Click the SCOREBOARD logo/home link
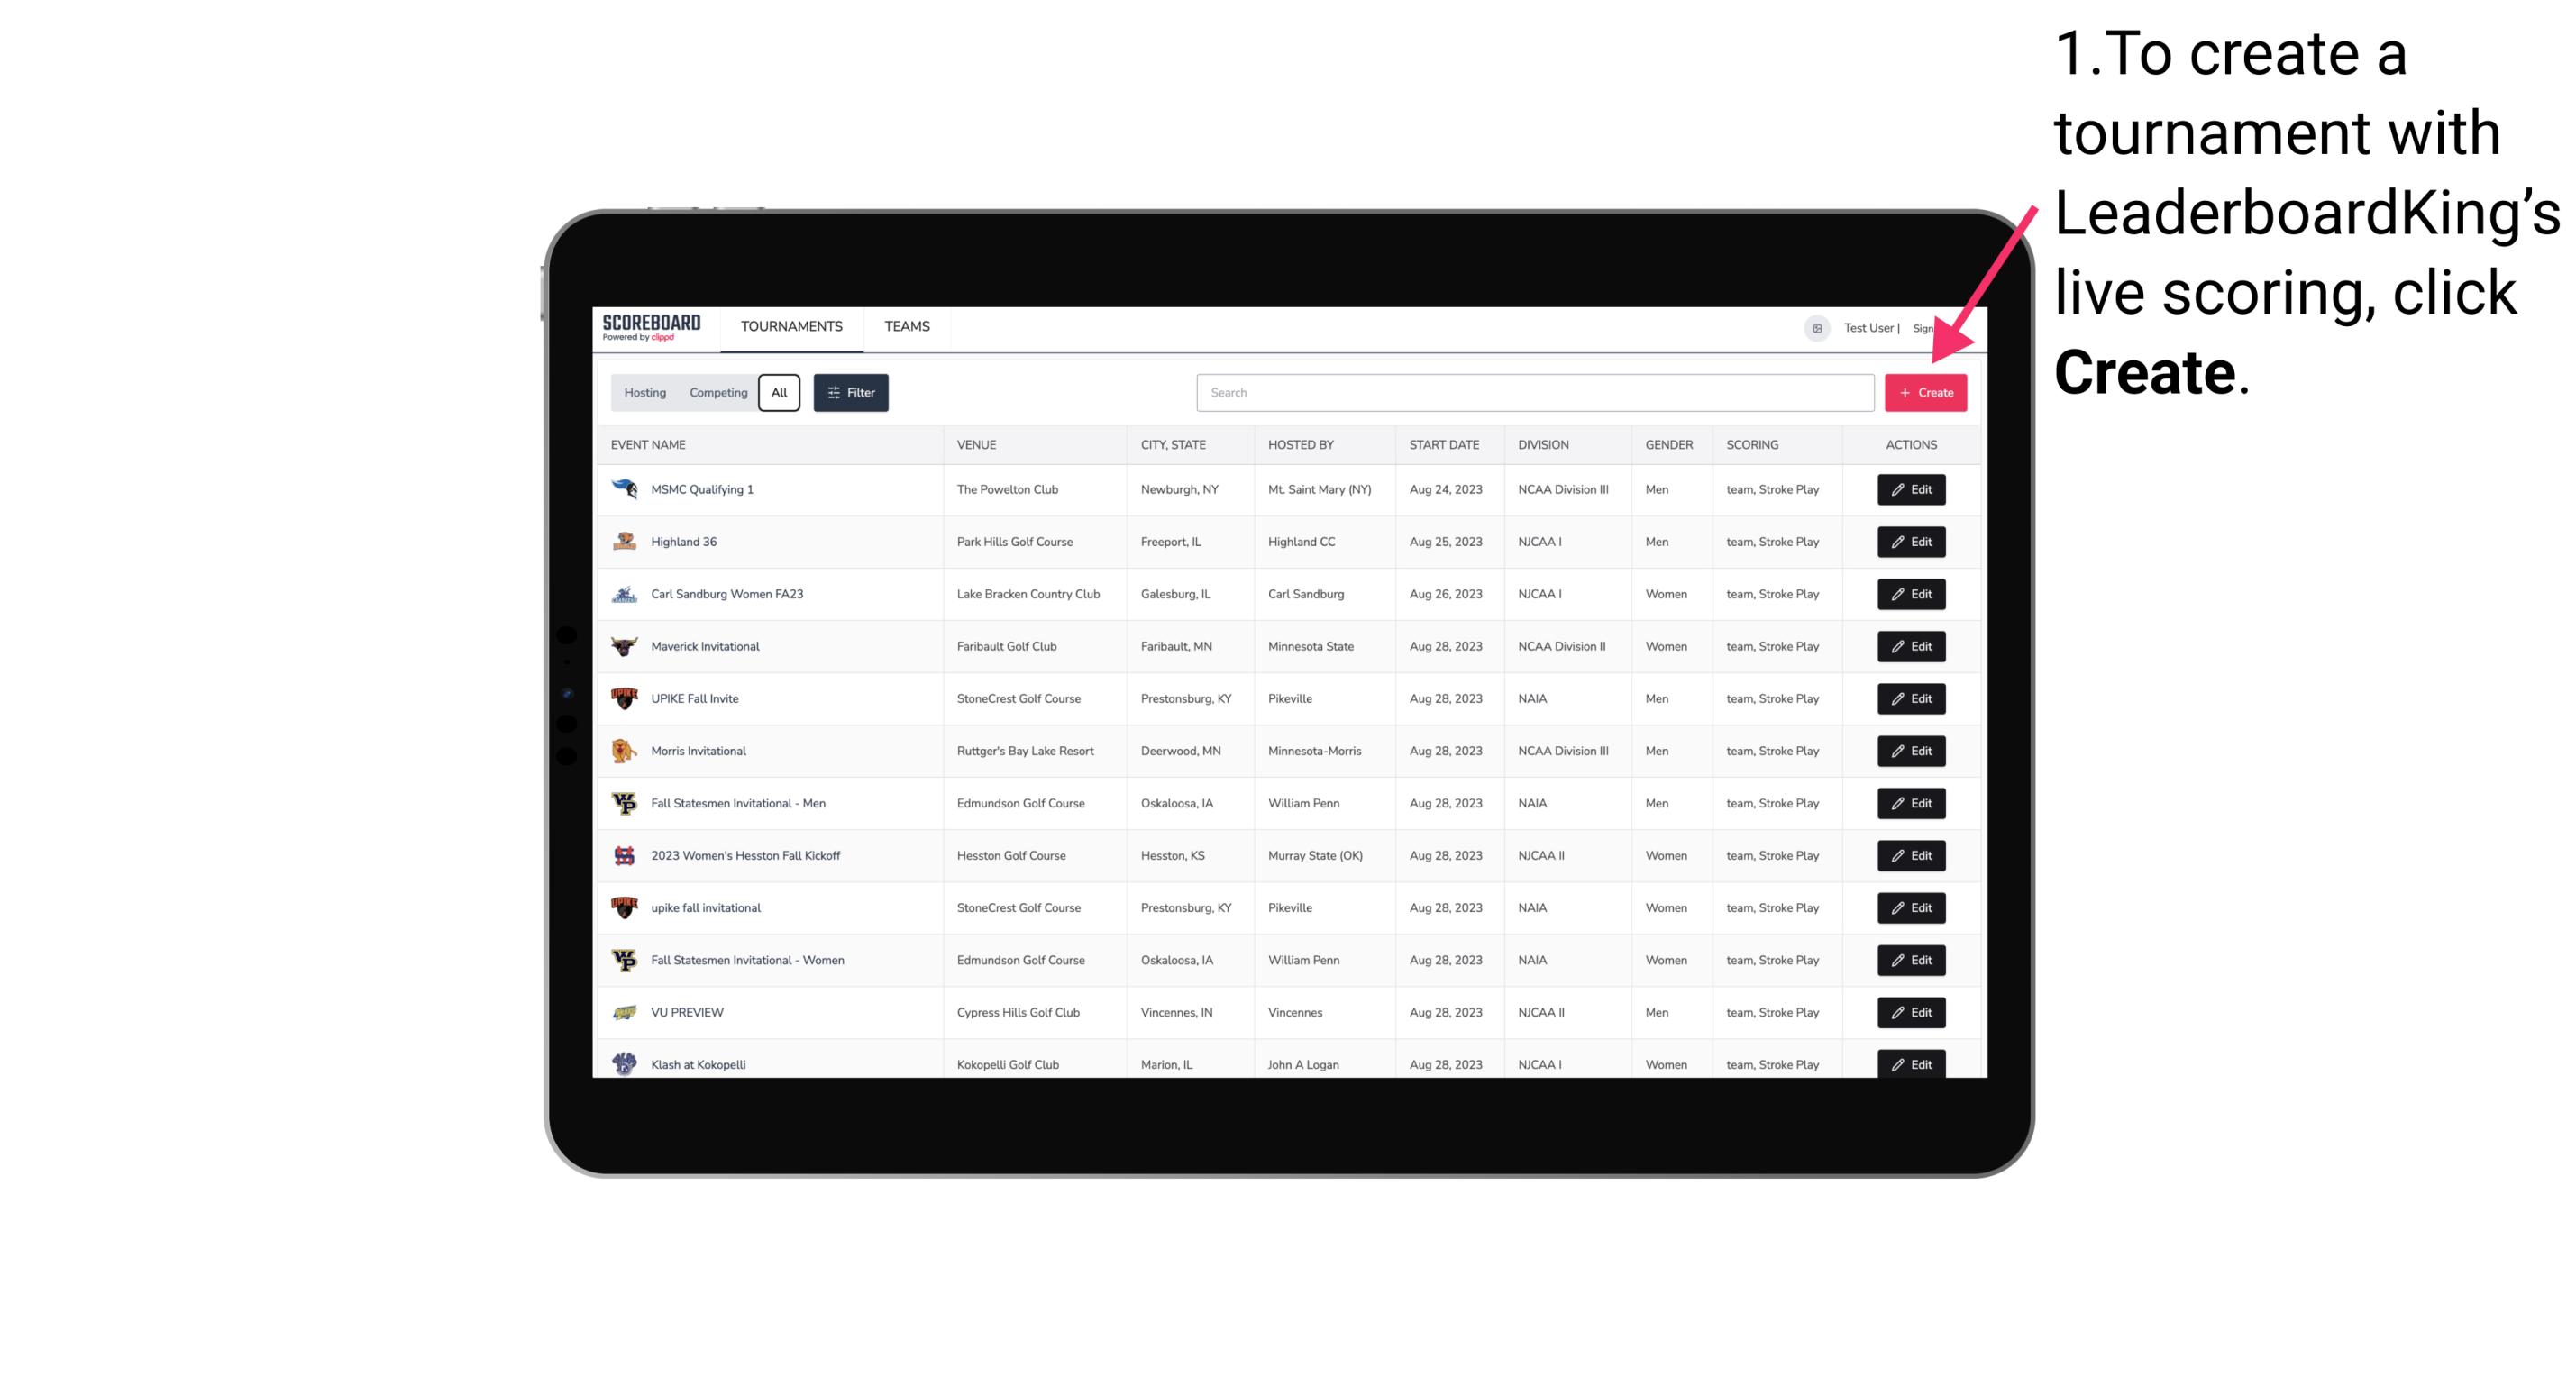Viewport: 2576px width, 1386px height. 653,328
